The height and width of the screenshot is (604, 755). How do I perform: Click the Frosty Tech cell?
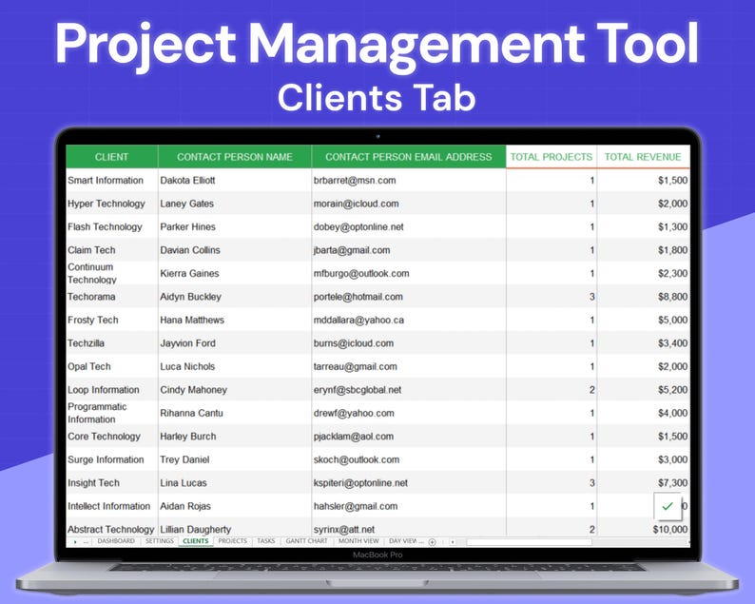pyautogui.click(x=111, y=320)
